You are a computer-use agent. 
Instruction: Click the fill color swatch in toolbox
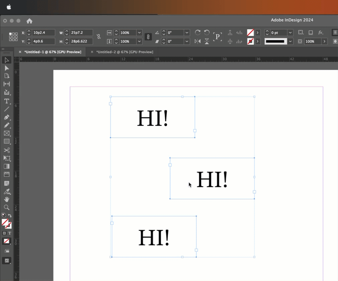click(x=5, y=222)
